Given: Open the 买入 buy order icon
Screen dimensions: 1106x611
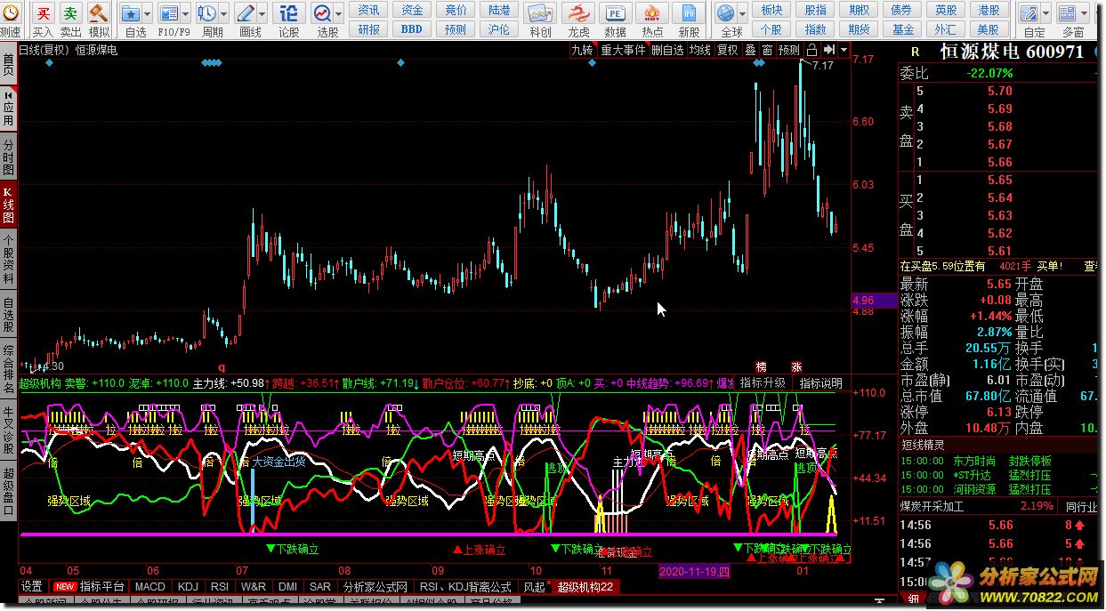Looking at the screenshot, I should click(x=43, y=14).
